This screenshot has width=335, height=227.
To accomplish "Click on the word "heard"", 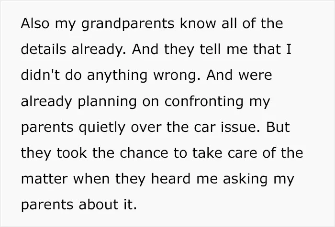I will 171,178.
